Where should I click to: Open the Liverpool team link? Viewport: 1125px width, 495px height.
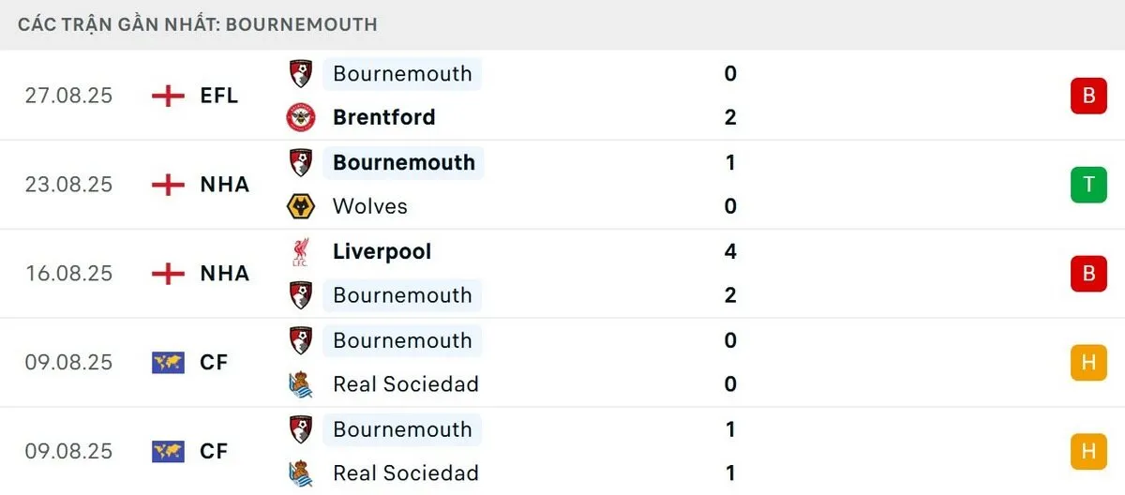tap(382, 251)
